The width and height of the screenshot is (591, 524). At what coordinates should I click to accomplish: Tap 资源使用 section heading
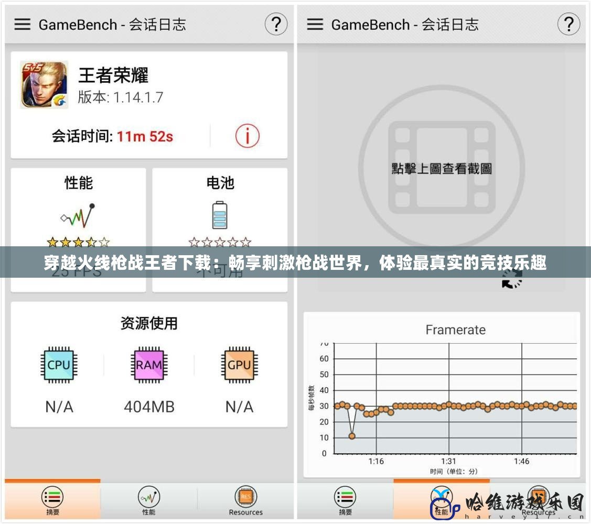click(x=149, y=323)
